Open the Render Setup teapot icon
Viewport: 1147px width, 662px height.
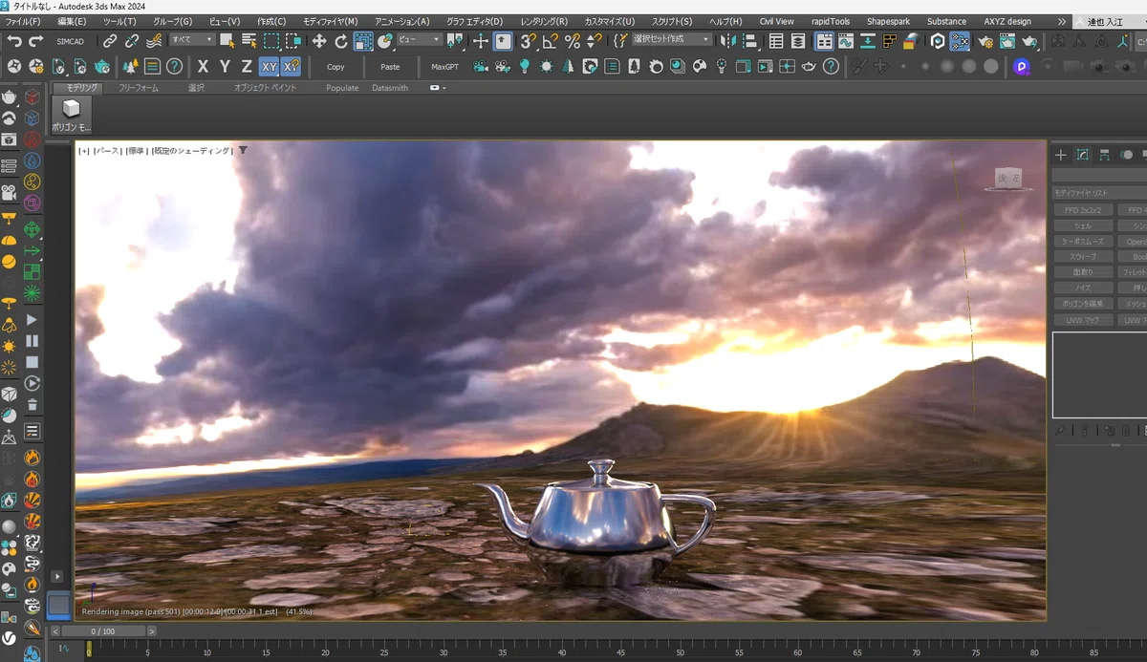tap(985, 41)
